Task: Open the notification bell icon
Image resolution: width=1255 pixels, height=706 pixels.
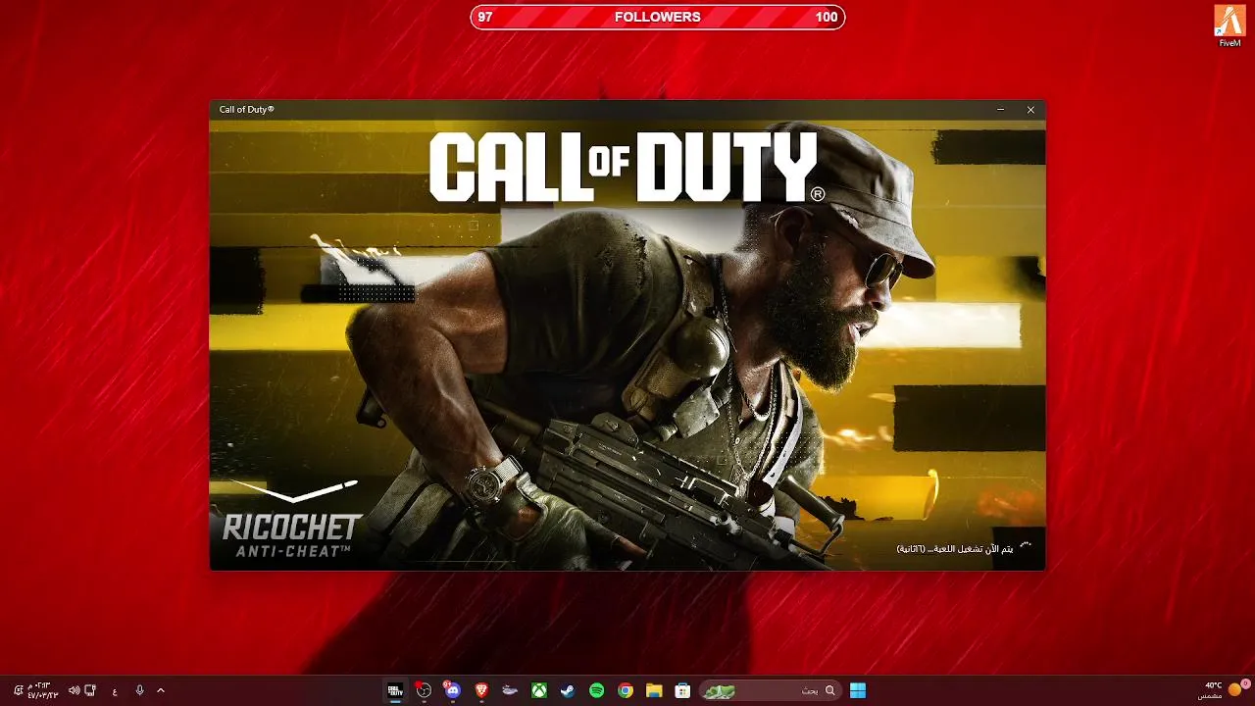Action: (x=18, y=690)
